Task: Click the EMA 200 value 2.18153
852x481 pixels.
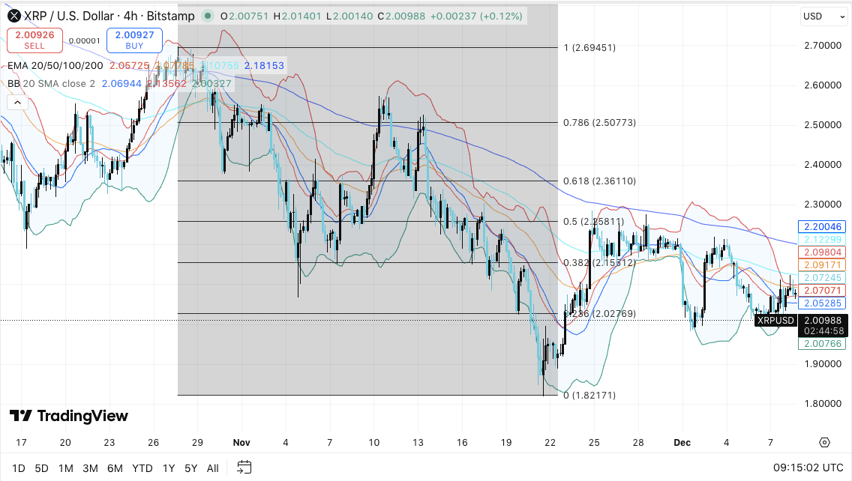Action: click(x=264, y=66)
